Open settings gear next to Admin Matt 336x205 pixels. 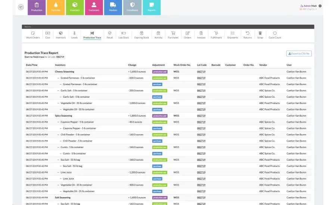point(320,6)
